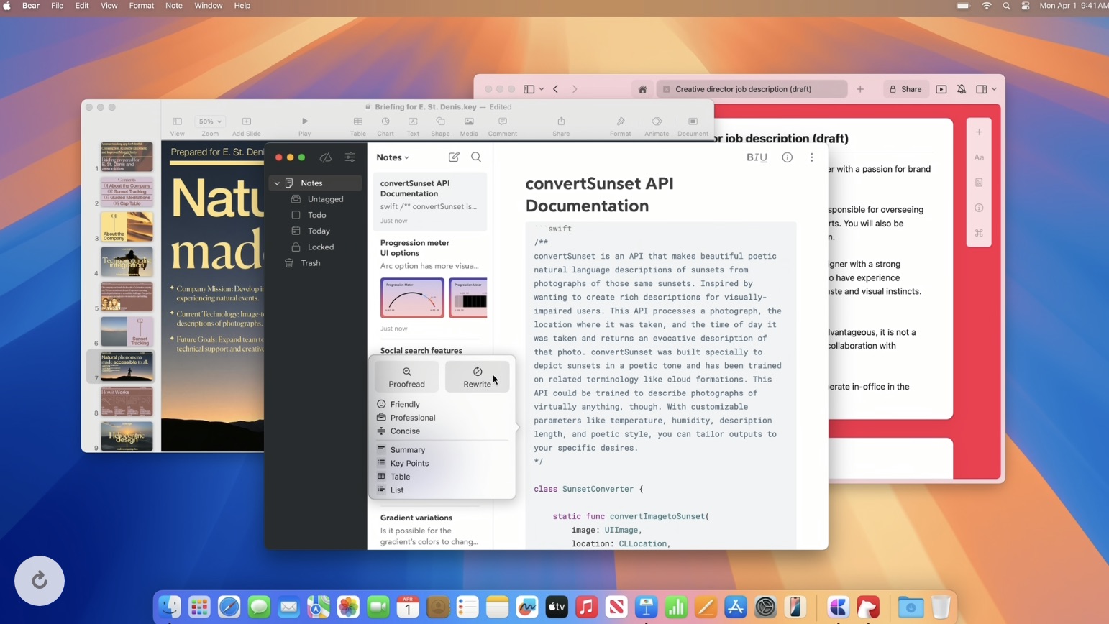The width and height of the screenshot is (1109, 624).
Task: Select the Proofread writing tool
Action: click(x=406, y=377)
